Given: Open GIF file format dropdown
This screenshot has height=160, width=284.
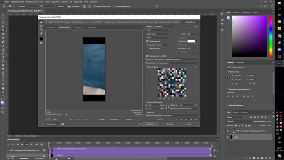Looking at the screenshot, I should coord(158,30).
